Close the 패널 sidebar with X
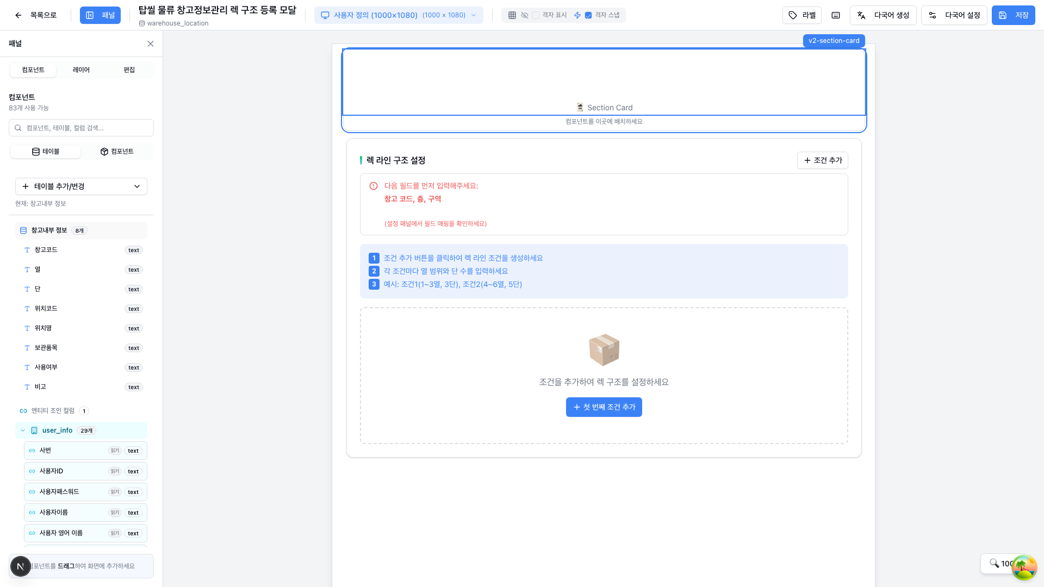 pyautogui.click(x=151, y=44)
